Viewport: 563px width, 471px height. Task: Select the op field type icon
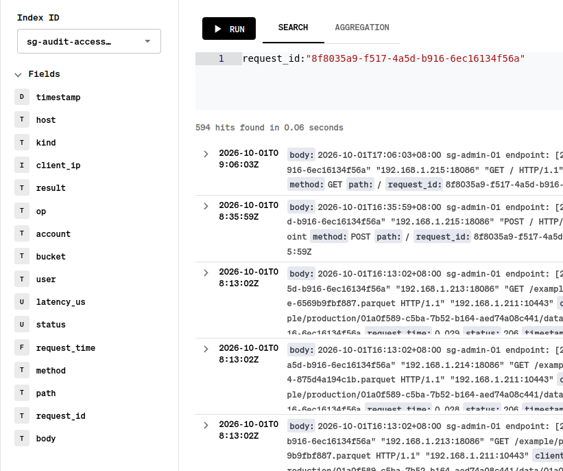pyautogui.click(x=22, y=211)
